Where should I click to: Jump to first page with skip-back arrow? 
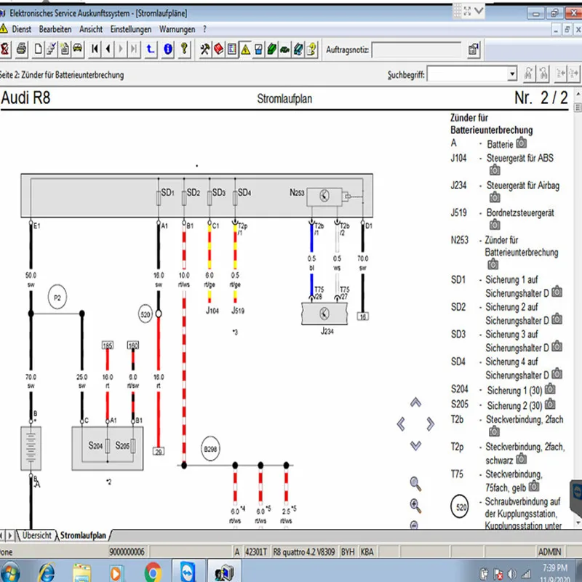[x=95, y=49]
